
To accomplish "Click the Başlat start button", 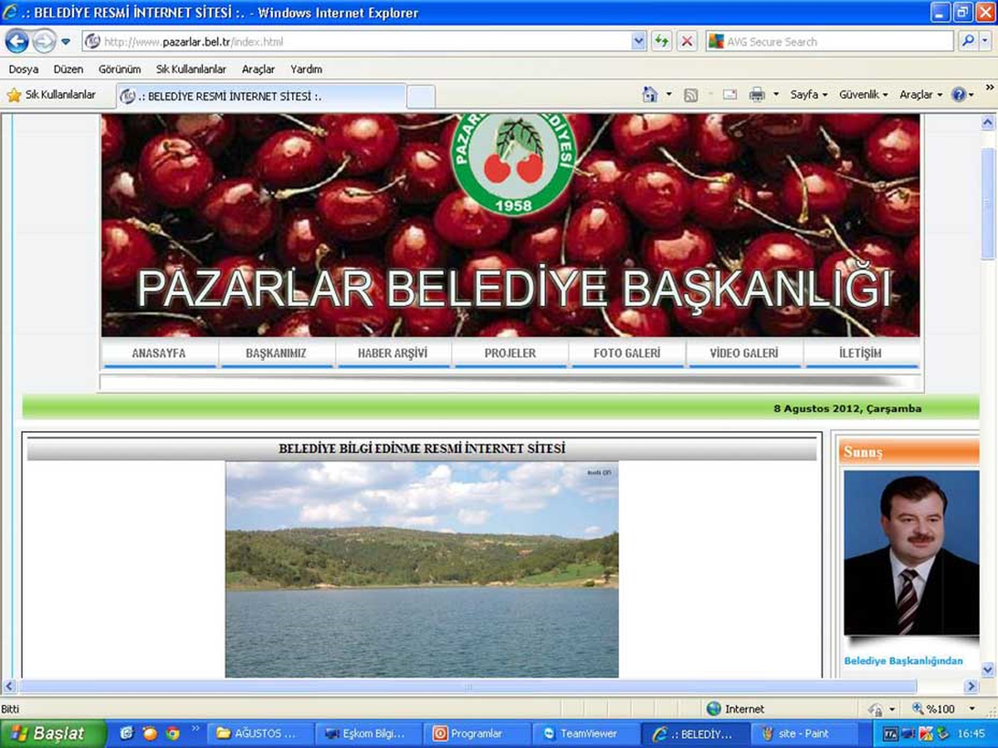I will coord(52,734).
